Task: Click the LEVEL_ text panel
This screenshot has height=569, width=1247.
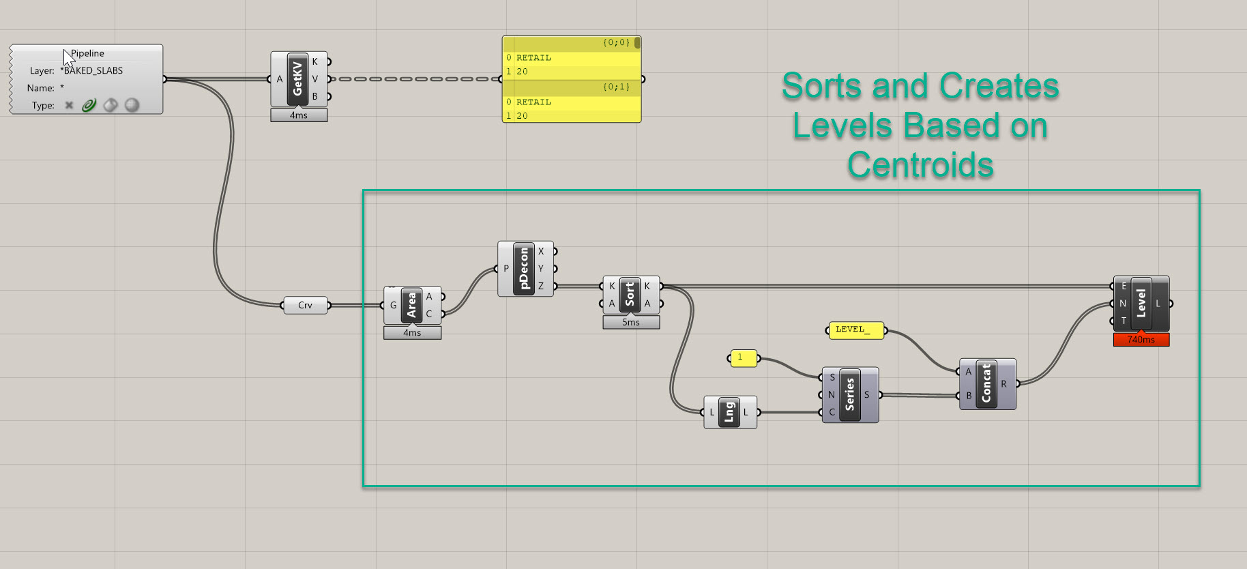Action: coord(855,330)
